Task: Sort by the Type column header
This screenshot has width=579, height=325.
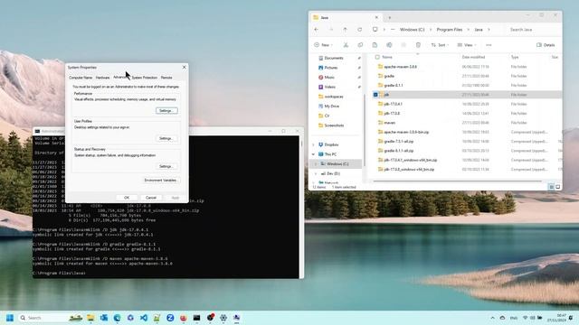Action: (x=515, y=57)
